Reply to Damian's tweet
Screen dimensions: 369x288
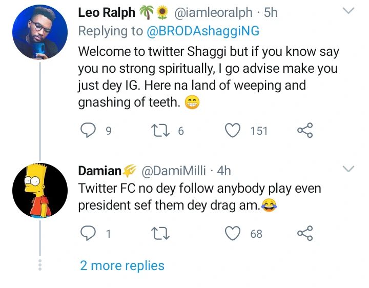(89, 234)
